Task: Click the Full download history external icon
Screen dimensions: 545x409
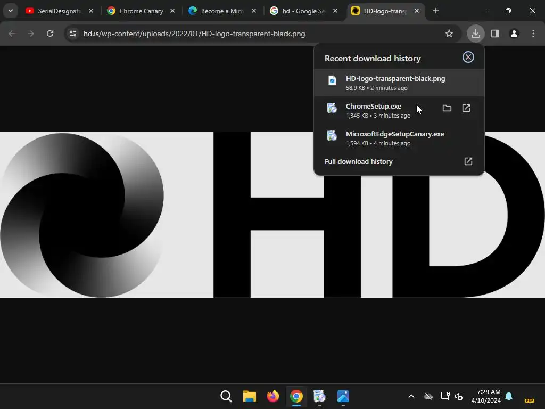Action: (468, 161)
